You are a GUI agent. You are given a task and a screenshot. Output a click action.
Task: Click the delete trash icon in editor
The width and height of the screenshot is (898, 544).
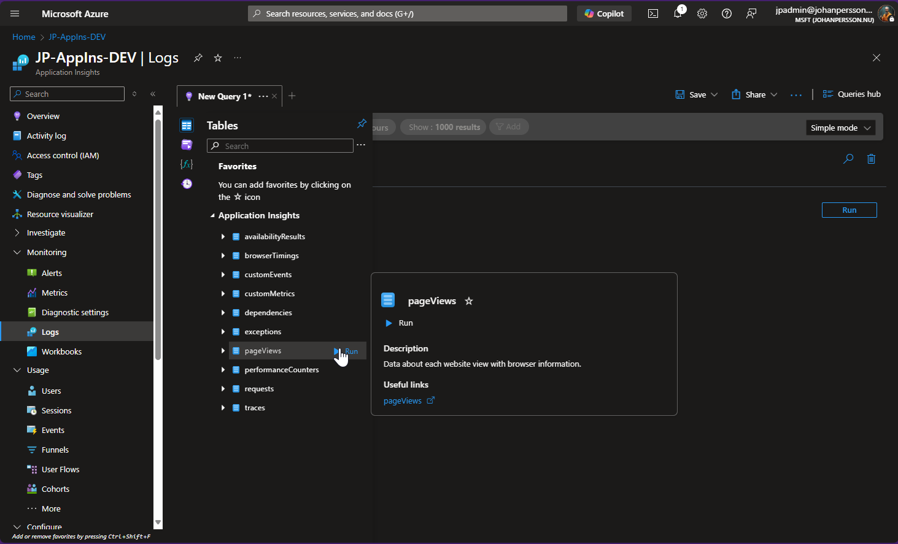pyautogui.click(x=871, y=159)
